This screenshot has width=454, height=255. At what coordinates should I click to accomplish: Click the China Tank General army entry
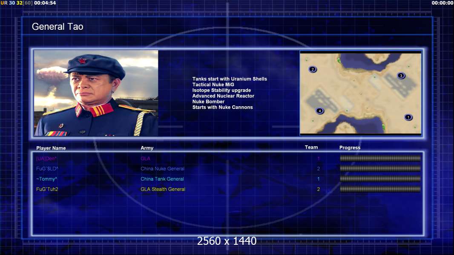(162, 179)
